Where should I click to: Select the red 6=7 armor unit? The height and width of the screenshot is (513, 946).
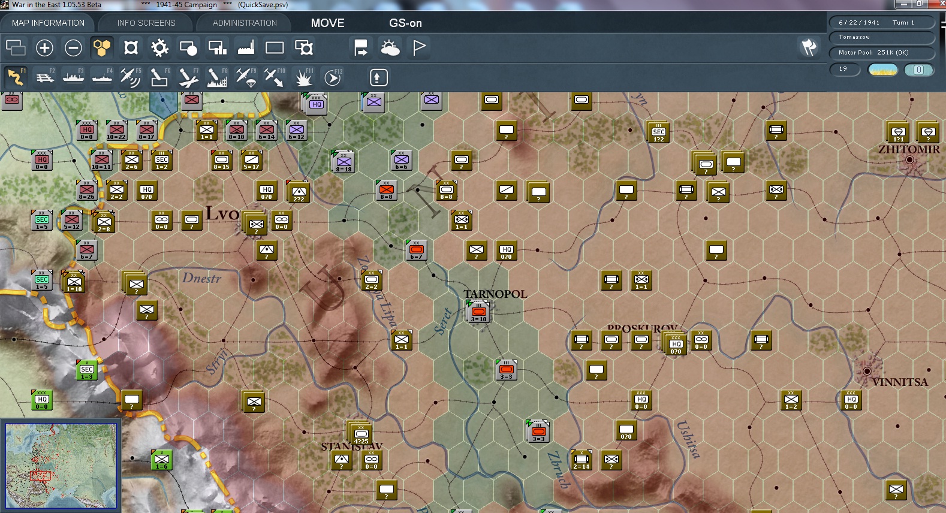click(416, 250)
